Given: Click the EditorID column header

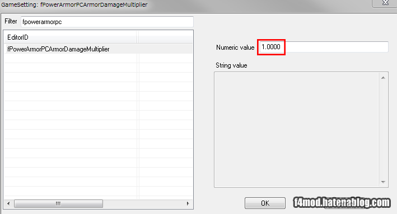Looking at the screenshot, I should coord(70,37).
